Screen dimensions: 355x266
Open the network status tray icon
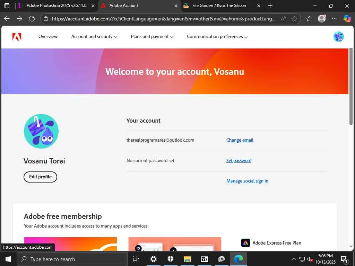coord(302,259)
